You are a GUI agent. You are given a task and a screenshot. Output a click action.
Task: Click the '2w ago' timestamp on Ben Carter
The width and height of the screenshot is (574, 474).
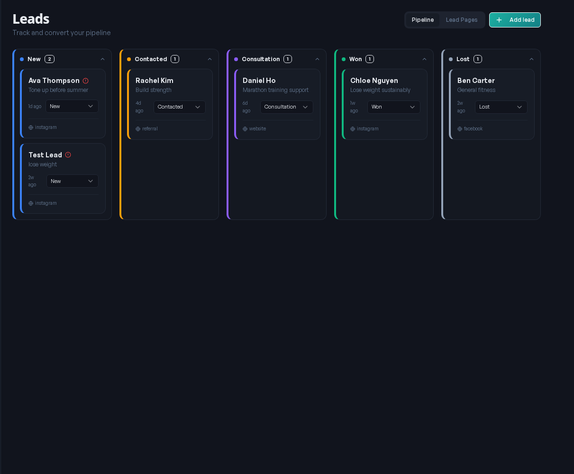pyautogui.click(x=461, y=107)
